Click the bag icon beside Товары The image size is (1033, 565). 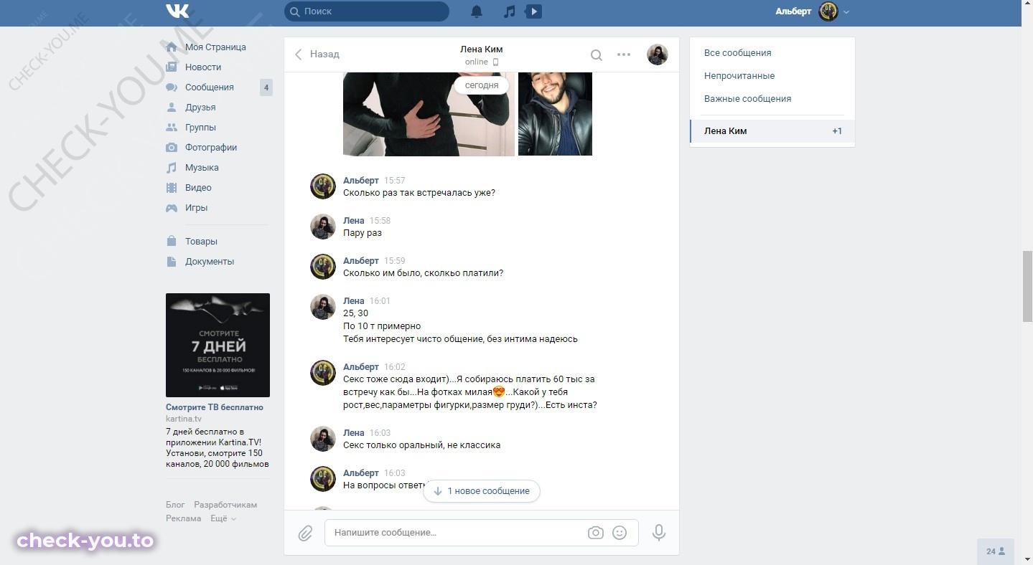(172, 242)
